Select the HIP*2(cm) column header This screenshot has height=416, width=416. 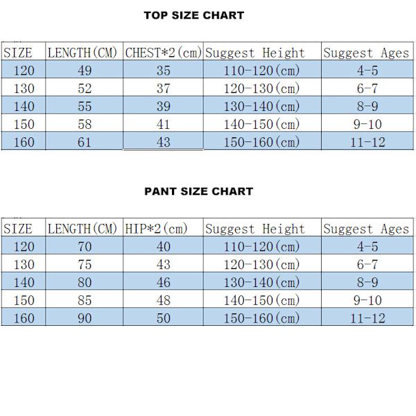(x=163, y=227)
